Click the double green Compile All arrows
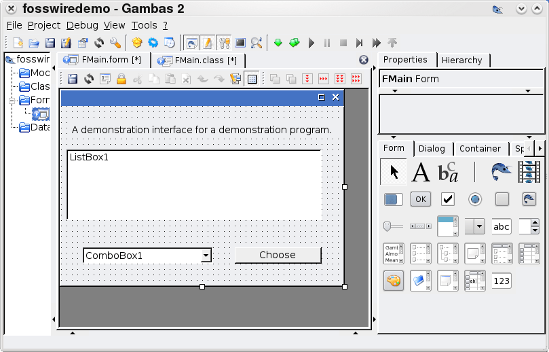Viewport: 549px width, 352px height. click(x=295, y=43)
